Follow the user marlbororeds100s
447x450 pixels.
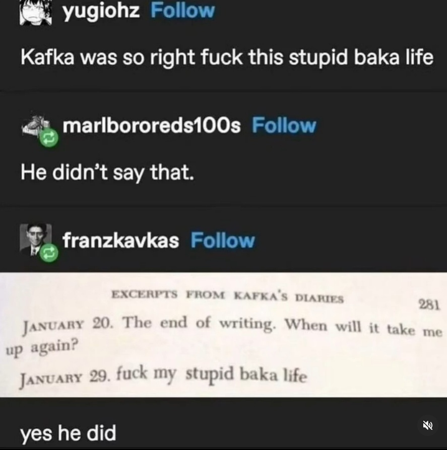tap(284, 125)
